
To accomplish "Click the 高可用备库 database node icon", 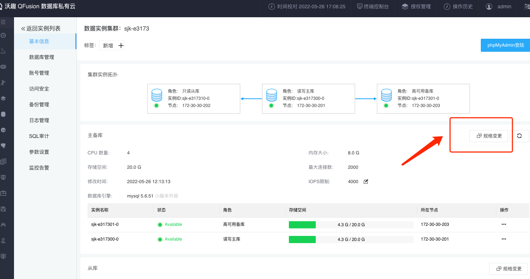I will pyautogui.click(x=386, y=95).
